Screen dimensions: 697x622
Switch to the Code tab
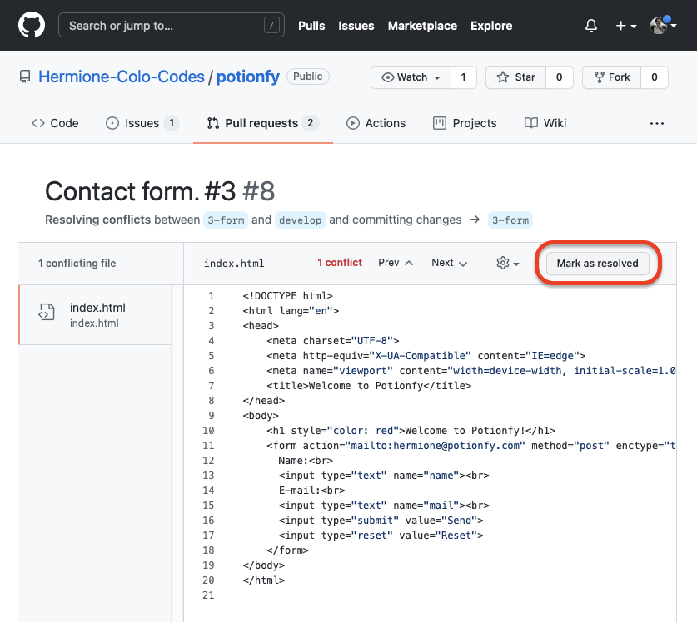pos(55,123)
